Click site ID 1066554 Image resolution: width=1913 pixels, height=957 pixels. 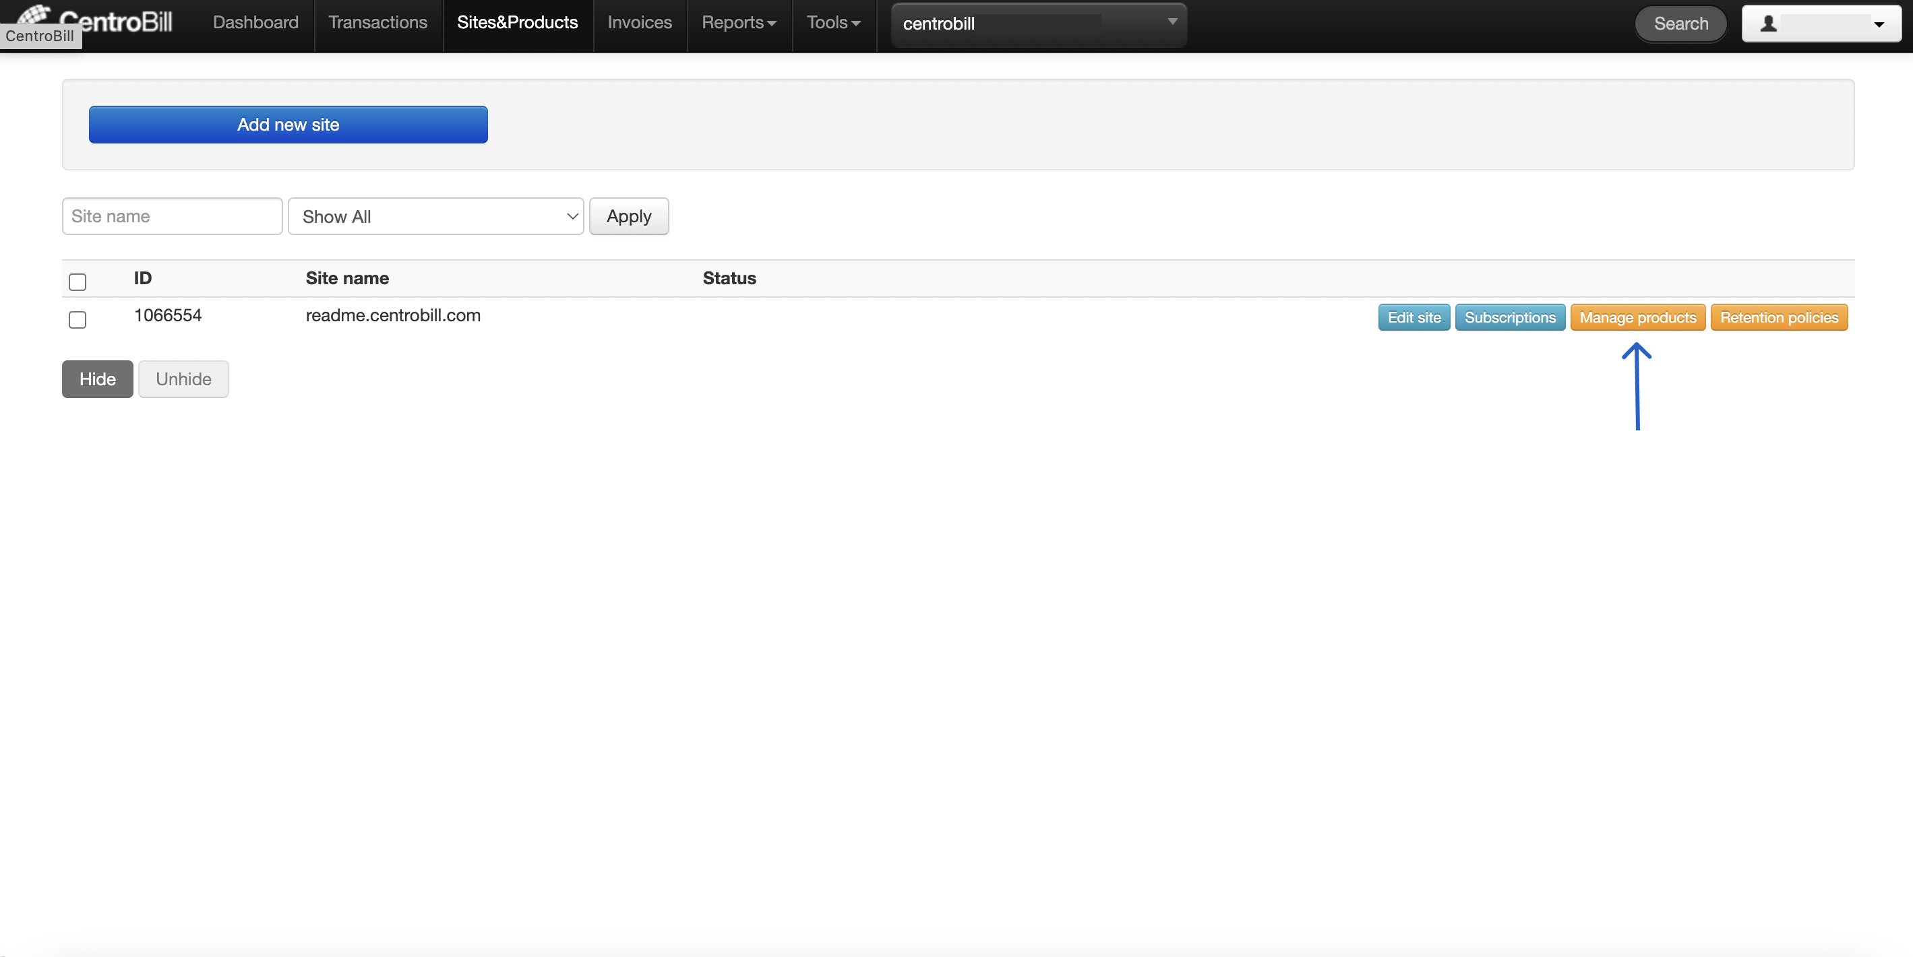(168, 315)
